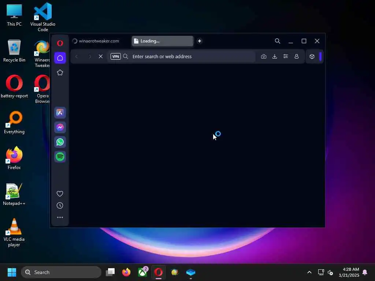This screenshot has width=375, height=281.
Task: Open muted volume tray icon
Action: point(330,272)
